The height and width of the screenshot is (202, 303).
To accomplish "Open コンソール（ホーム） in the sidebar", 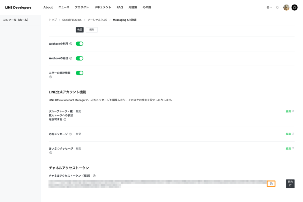I will pyautogui.click(x=16, y=20).
